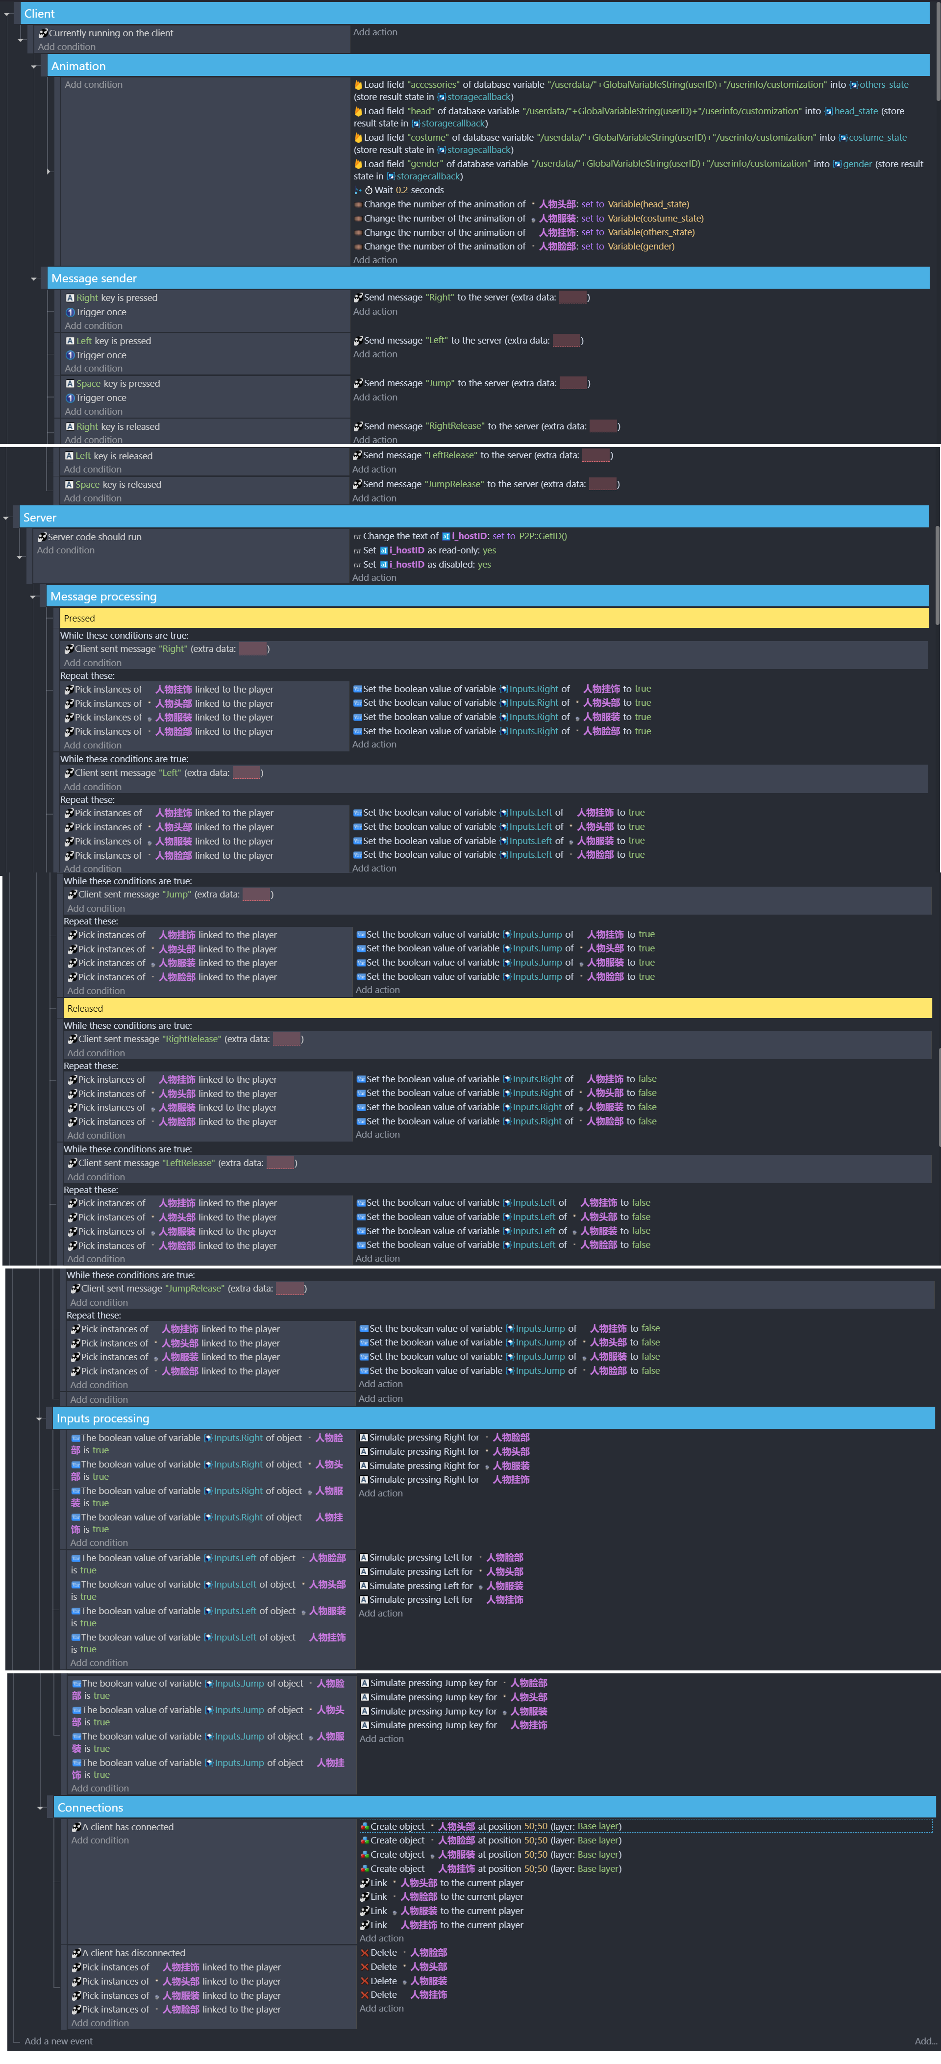Click the network icon of Send message "JumpRelease"
This screenshot has width=941, height=2064.
(x=357, y=485)
